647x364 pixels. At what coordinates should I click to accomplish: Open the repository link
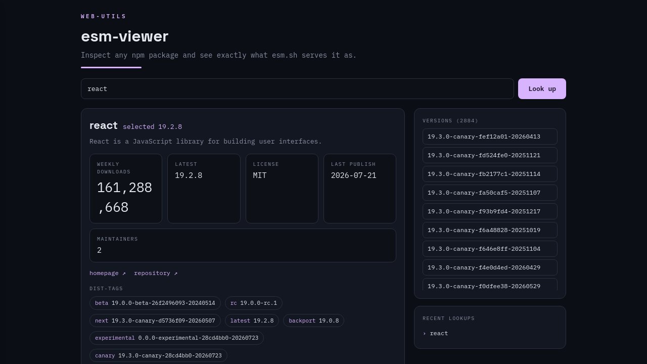tap(156, 273)
